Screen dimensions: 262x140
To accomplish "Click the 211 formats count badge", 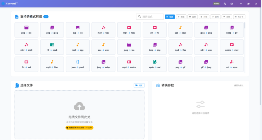I will [46, 17].
